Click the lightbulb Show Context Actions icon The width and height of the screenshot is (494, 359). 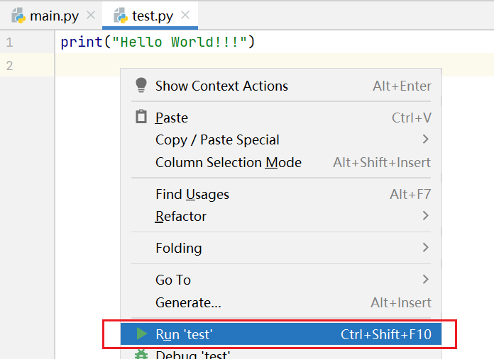[141, 86]
